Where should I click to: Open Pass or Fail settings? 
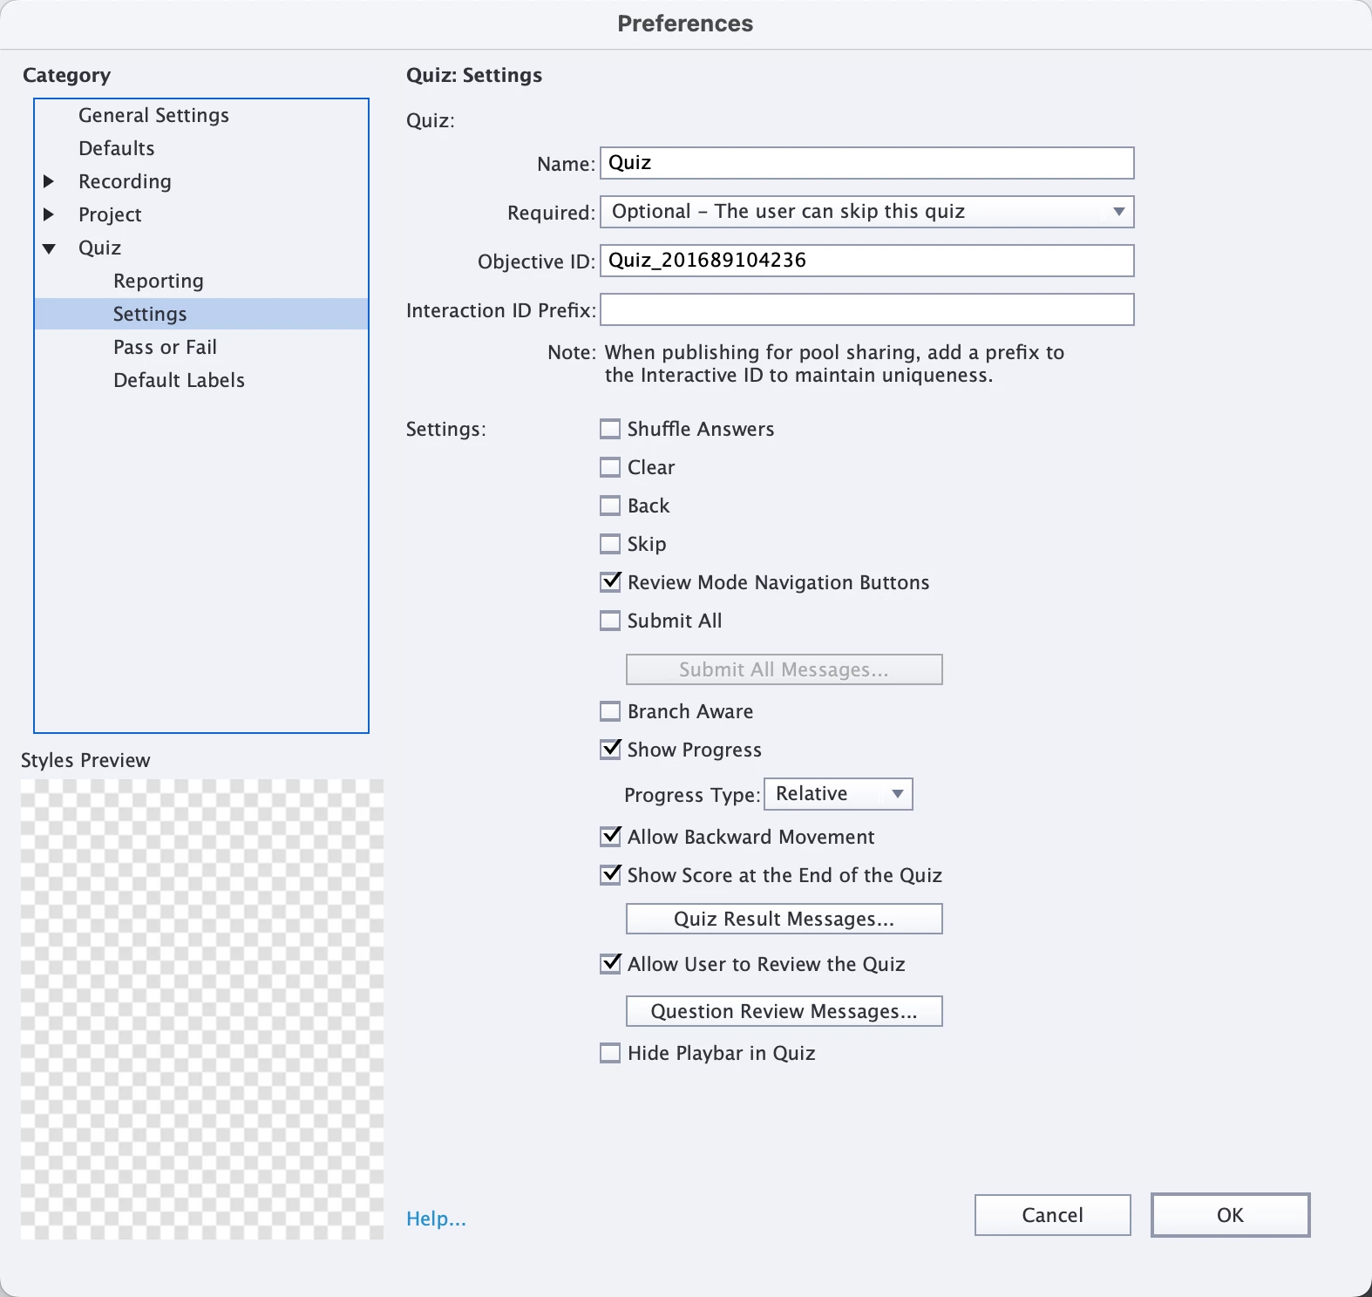(165, 347)
